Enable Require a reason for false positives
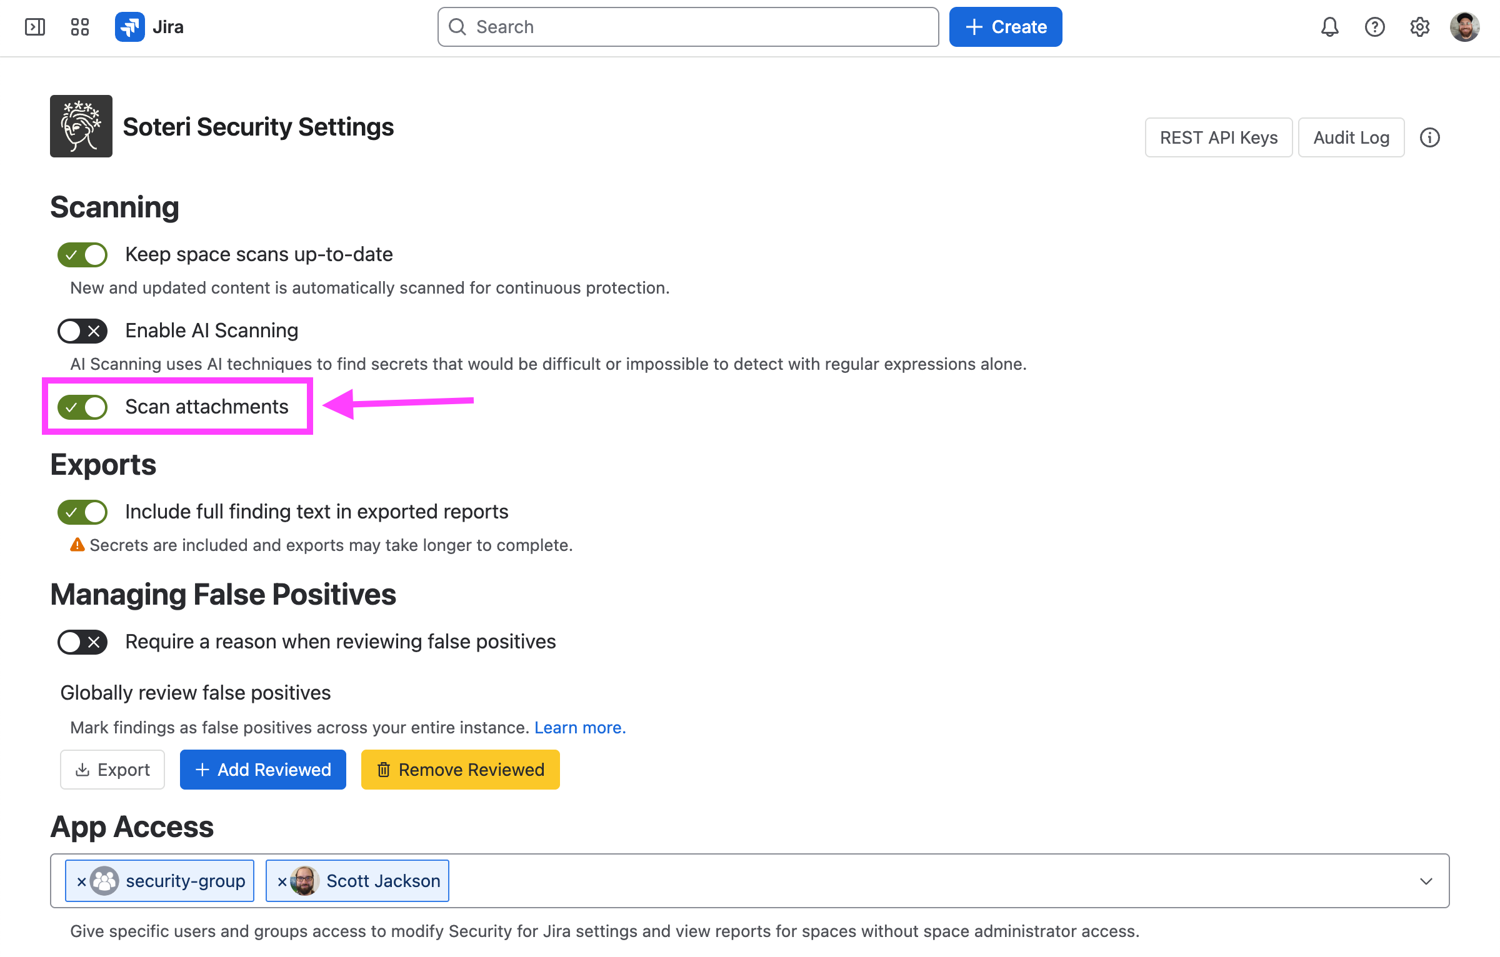1500x957 pixels. coord(82,642)
